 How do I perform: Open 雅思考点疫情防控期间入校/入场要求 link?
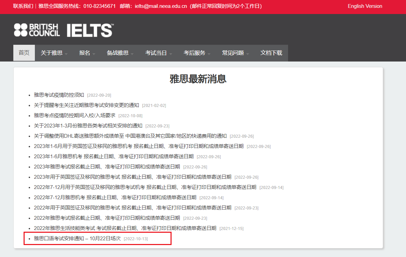click(x=75, y=116)
